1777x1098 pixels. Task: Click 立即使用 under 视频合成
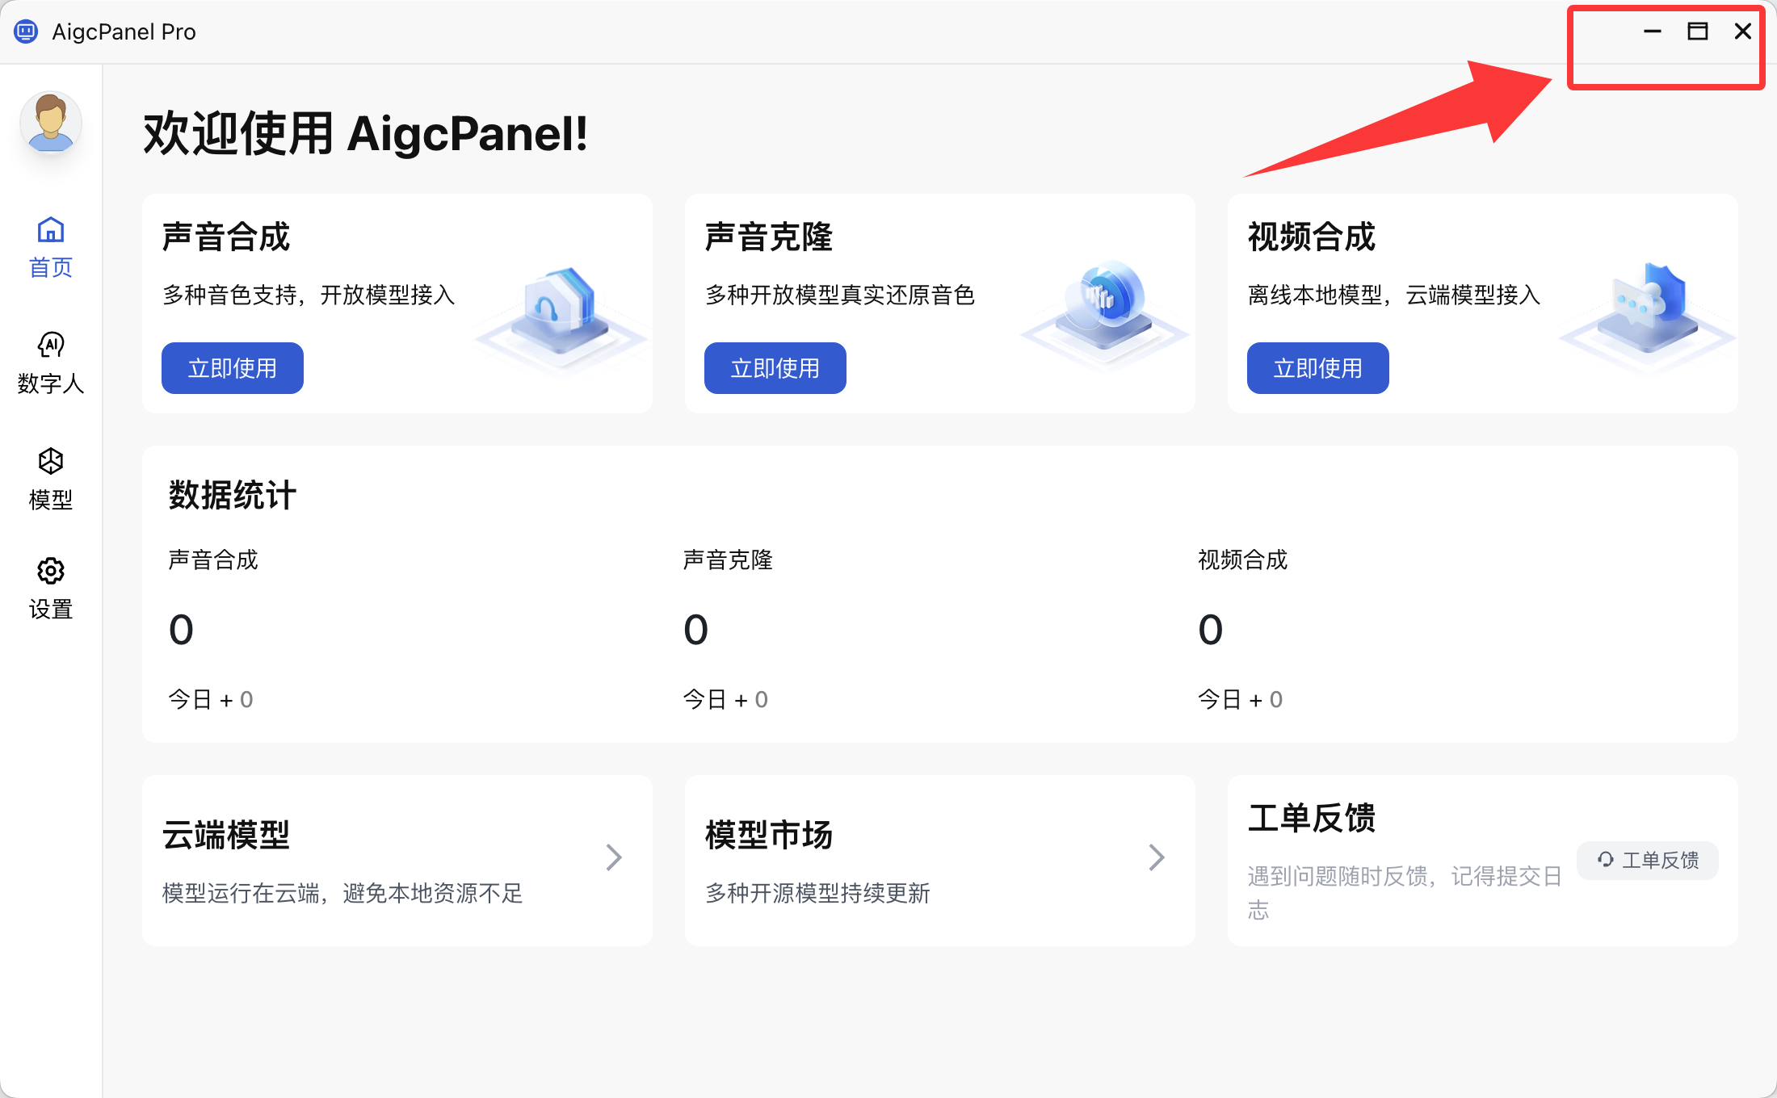click(x=1318, y=368)
